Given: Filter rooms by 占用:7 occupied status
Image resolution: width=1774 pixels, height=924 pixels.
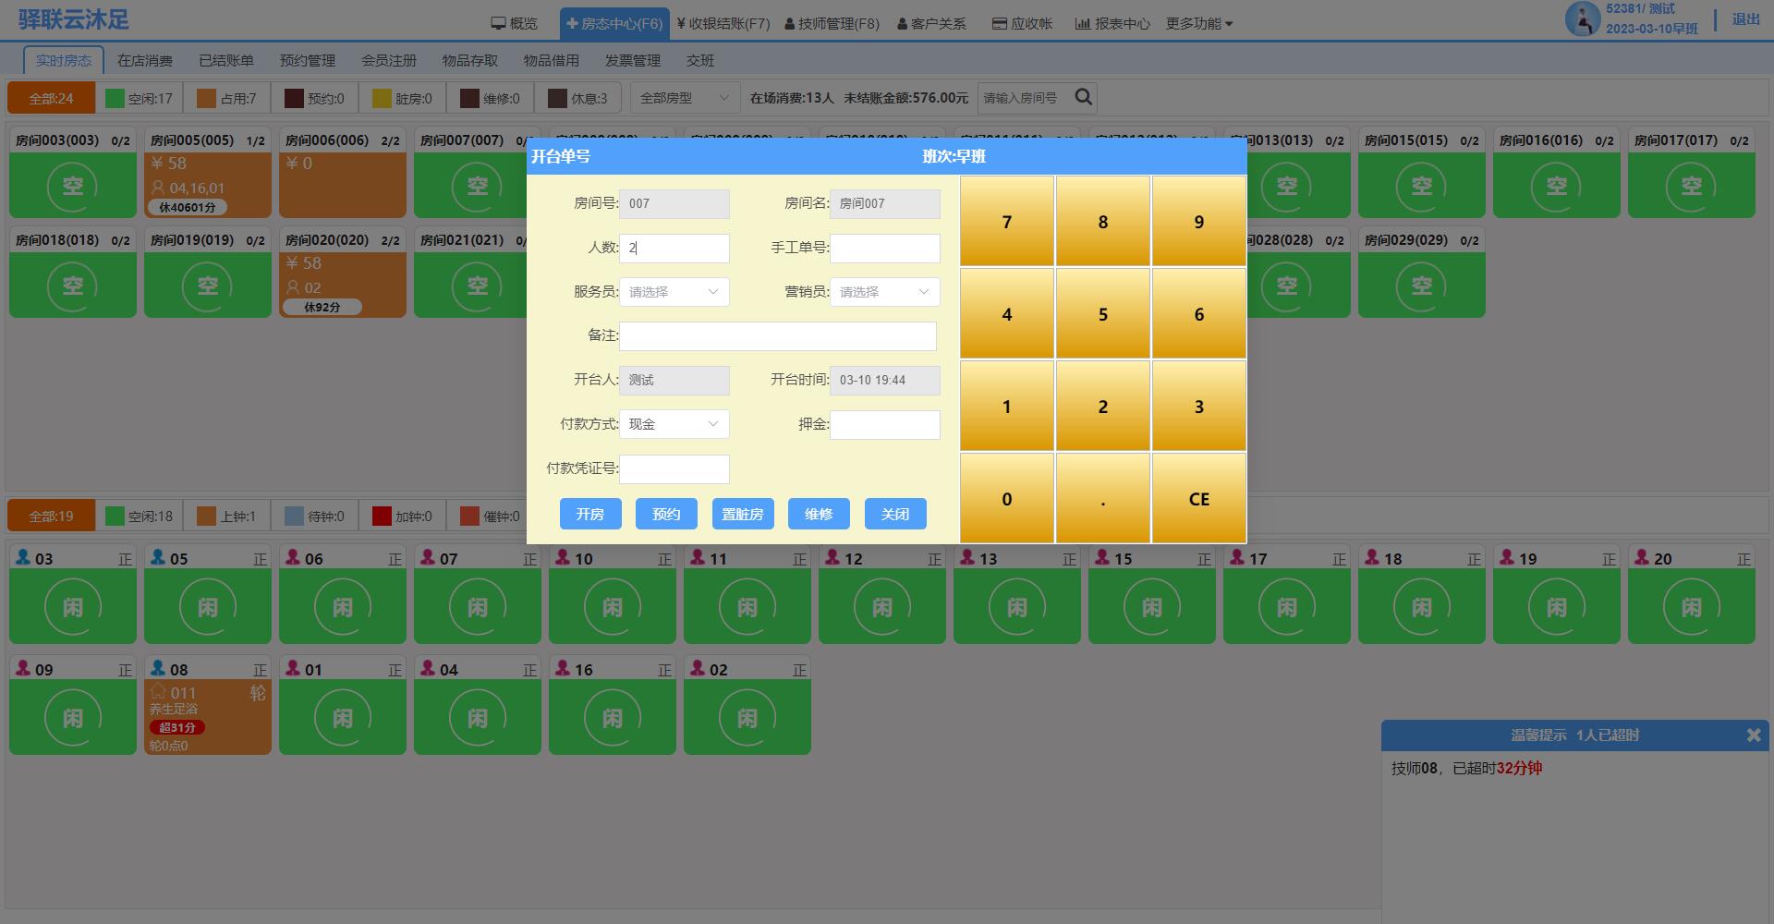Looking at the screenshot, I should pos(227,98).
